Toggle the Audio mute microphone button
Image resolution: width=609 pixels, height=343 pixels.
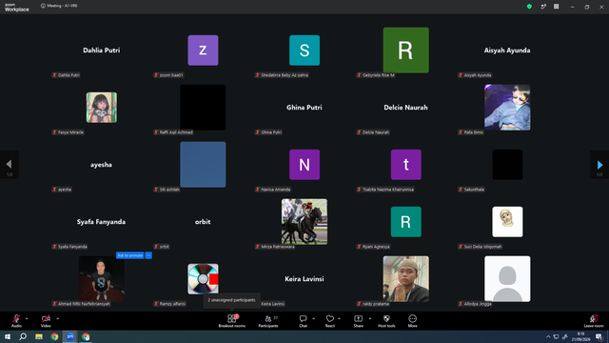(x=16, y=320)
